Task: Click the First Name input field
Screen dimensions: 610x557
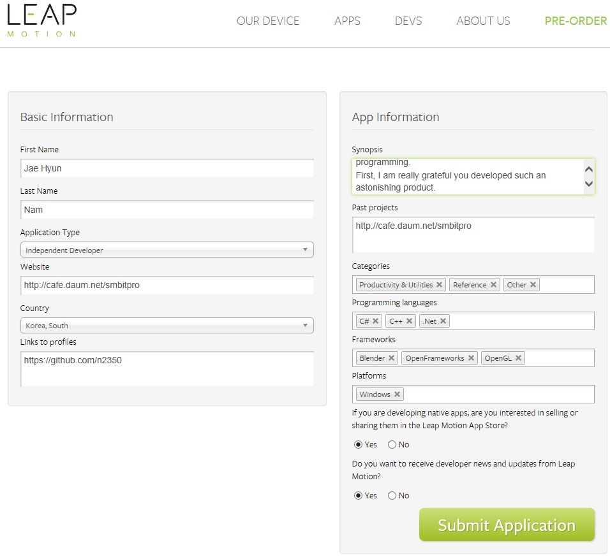Action: 167,168
